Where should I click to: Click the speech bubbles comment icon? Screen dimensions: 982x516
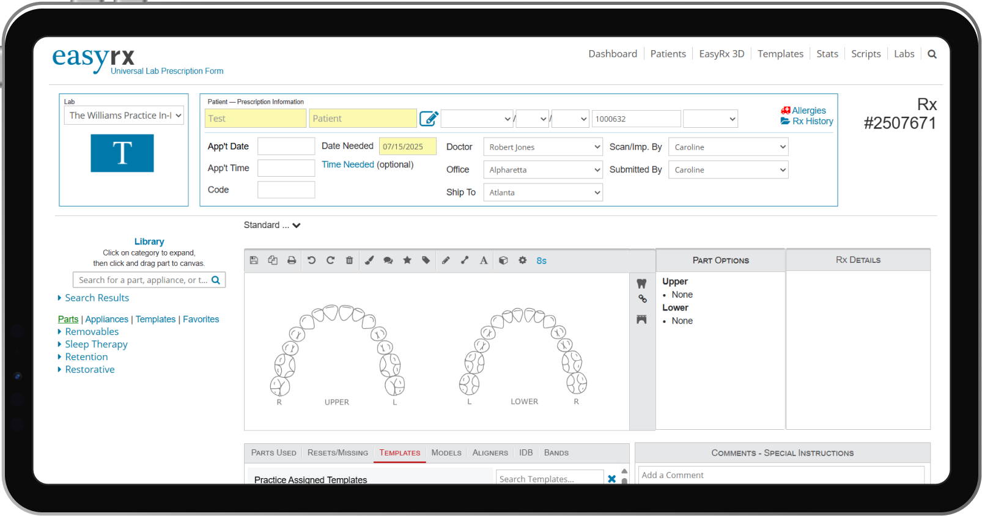tap(388, 260)
